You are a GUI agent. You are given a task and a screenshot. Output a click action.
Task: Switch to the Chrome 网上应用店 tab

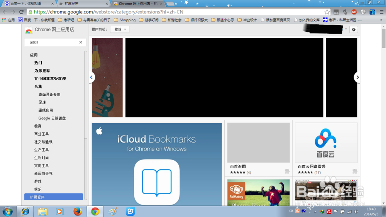138,3
